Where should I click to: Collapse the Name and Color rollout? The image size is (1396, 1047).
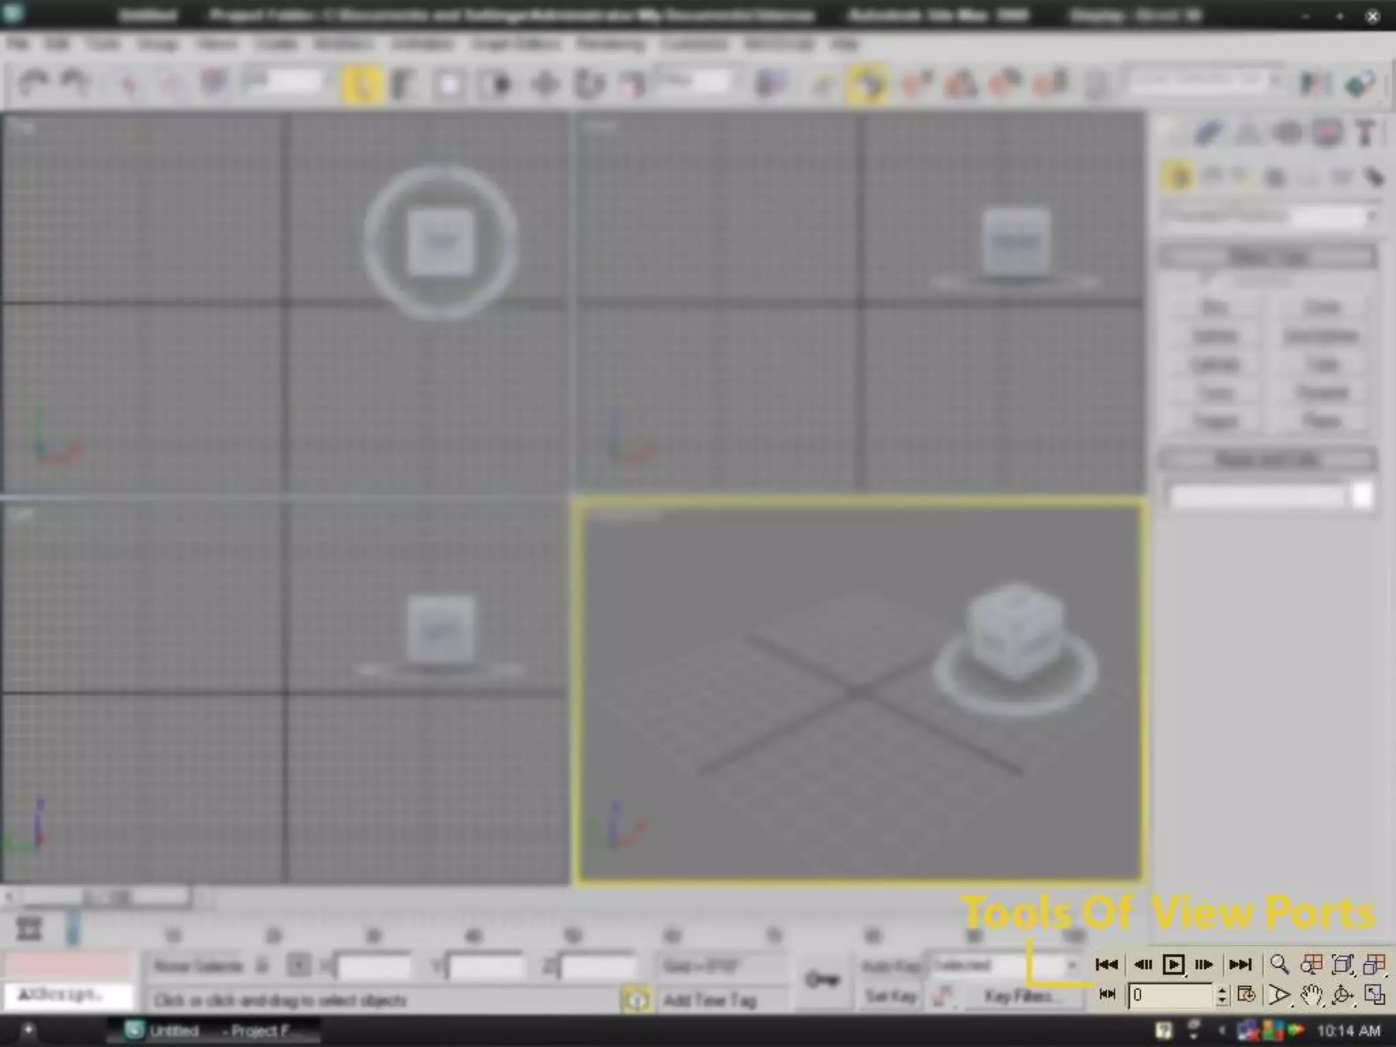1268,459
